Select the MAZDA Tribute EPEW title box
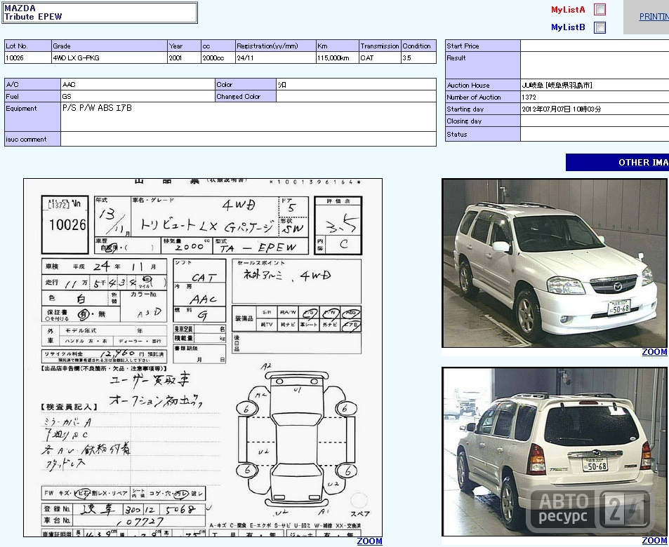Viewport: 669px width, 547px height. coord(100,13)
